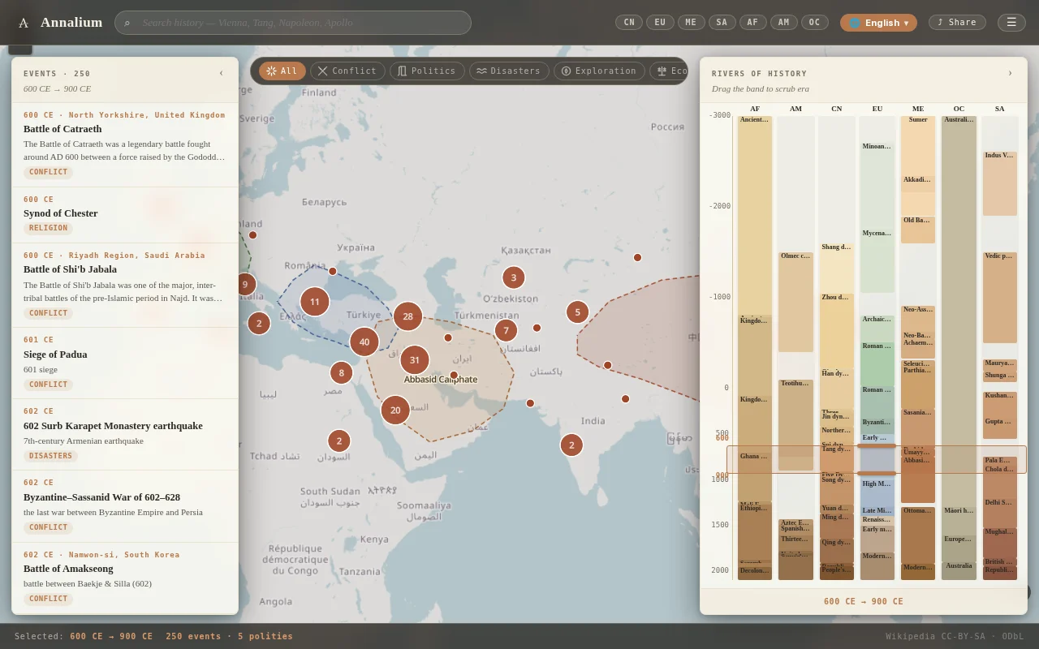Click the cluster marker 2 over India
This screenshot has width=1039, height=649.
[571, 445]
